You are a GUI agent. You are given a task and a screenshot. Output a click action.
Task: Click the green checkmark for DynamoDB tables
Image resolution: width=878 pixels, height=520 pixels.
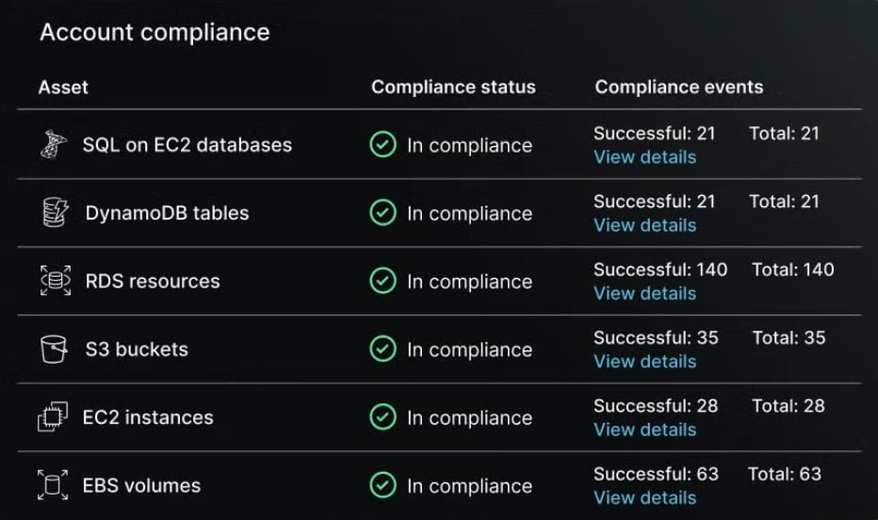click(383, 213)
